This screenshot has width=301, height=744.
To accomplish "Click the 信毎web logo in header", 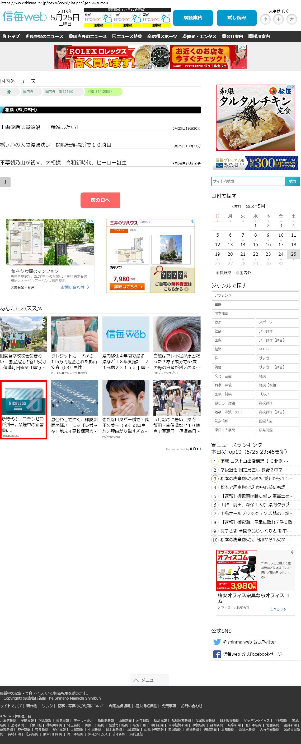I will pyautogui.click(x=25, y=17).
